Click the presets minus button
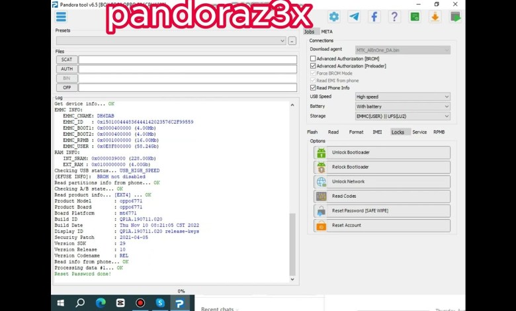Viewport: 516px width, 311px height. [x=292, y=41]
